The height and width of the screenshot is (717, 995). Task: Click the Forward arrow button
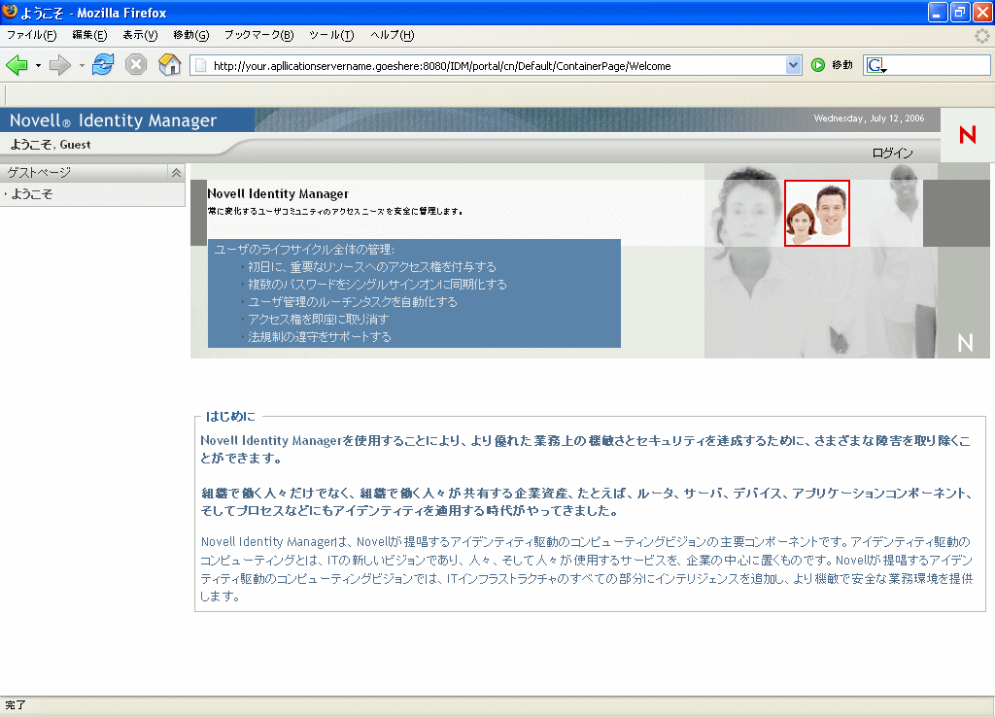click(x=60, y=65)
